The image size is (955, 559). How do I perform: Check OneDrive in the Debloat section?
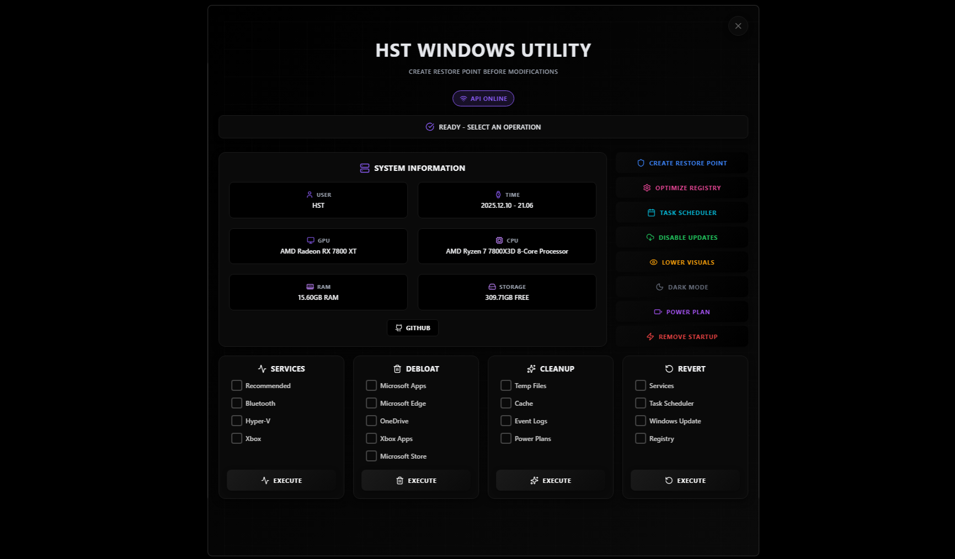pyautogui.click(x=371, y=421)
